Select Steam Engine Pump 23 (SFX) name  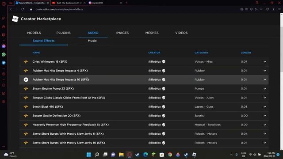point(53,89)
